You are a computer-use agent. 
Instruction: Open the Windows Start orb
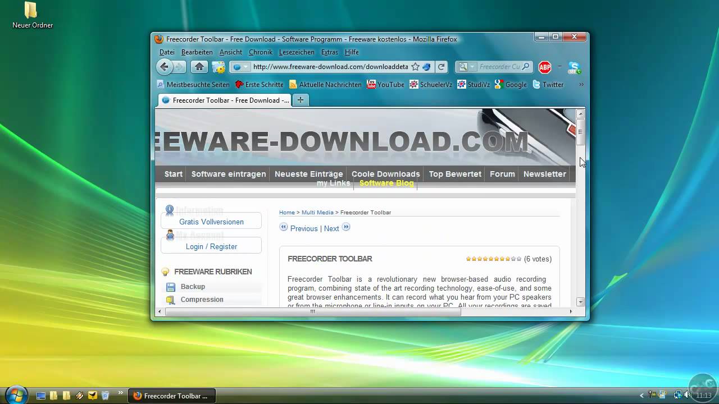(x=16, y=395)
